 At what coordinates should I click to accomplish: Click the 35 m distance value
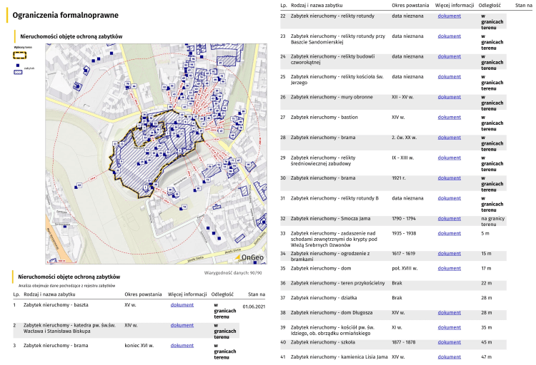point(487,327)
